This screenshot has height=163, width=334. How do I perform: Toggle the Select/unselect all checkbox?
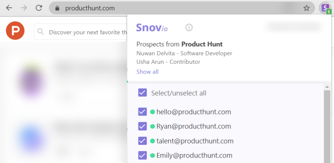pyautogui.click(x=143, y=93)
